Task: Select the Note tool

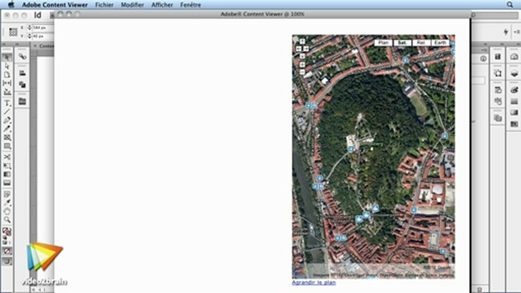Action: [x=7, y=194]
